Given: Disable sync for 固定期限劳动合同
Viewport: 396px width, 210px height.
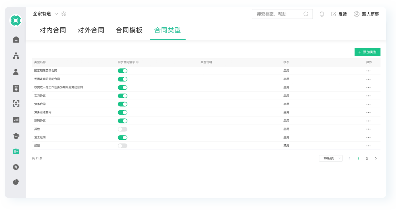Looking at the screenshot, I should tap(122, 71).
